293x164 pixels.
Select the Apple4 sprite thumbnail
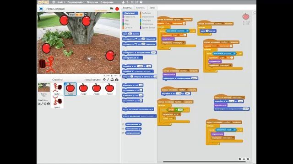(109, 89)
